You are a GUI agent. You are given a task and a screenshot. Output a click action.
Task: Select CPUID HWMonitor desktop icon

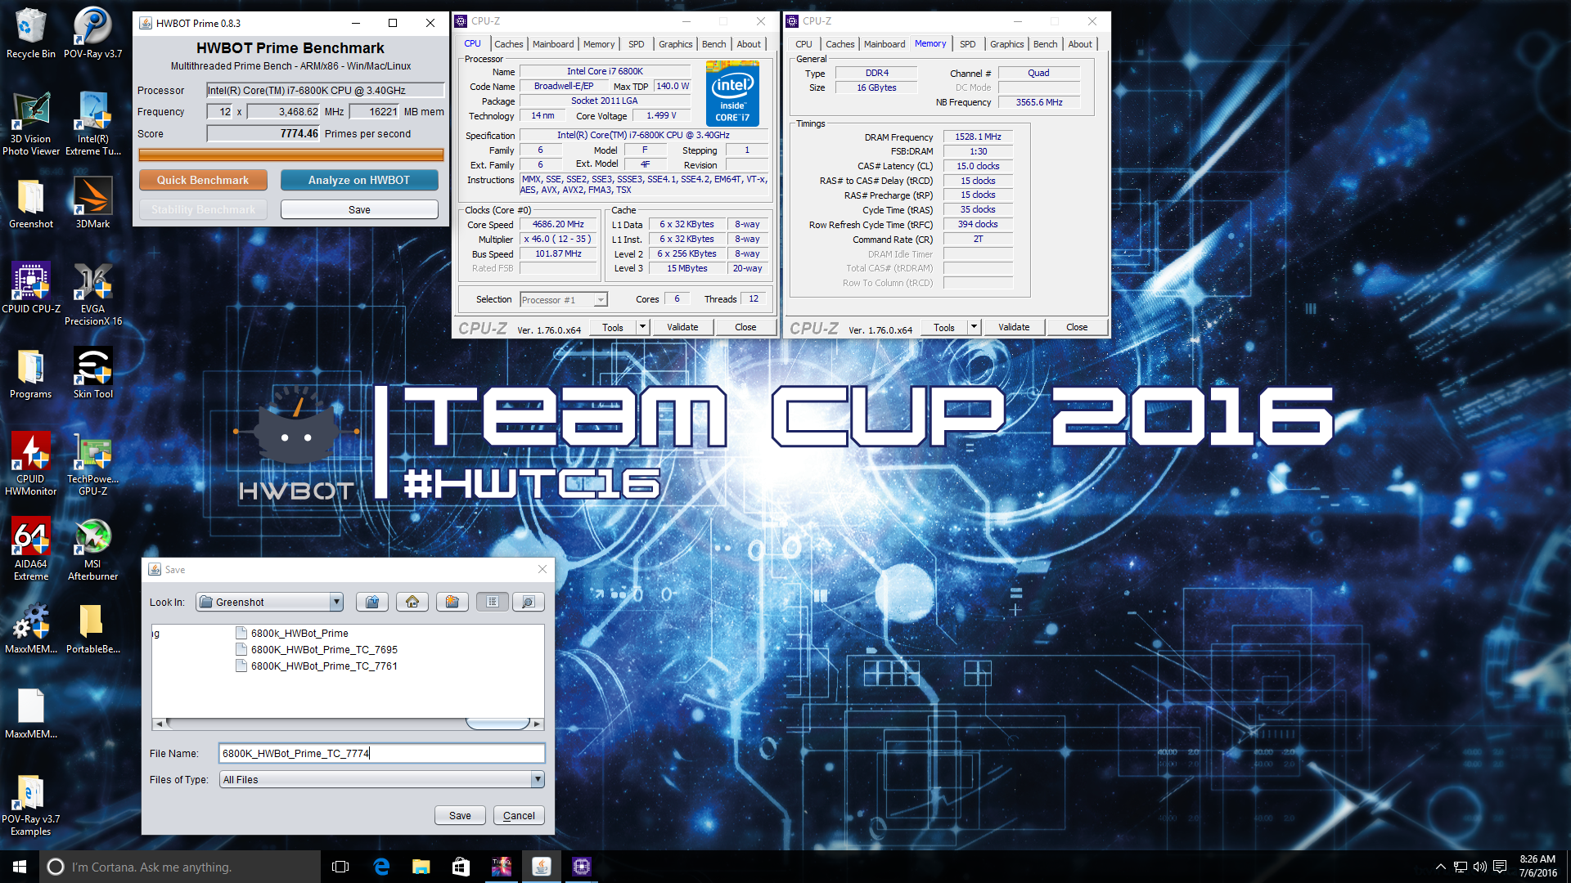(31, 464)
